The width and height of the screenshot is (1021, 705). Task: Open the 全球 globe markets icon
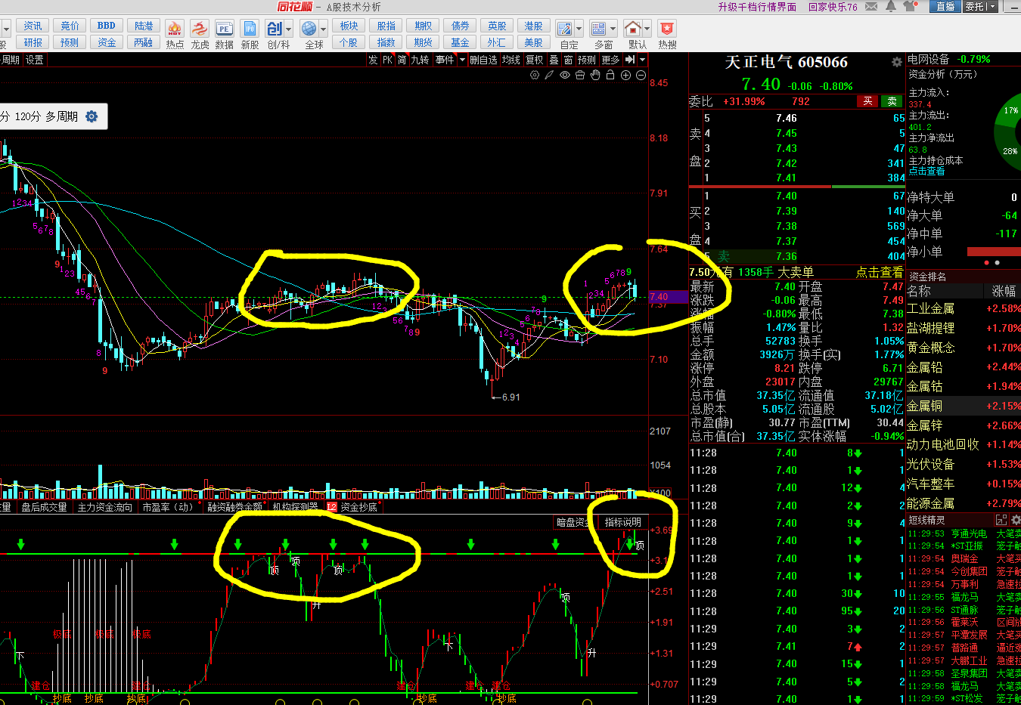pyautogui.click(x=309, y=29)
